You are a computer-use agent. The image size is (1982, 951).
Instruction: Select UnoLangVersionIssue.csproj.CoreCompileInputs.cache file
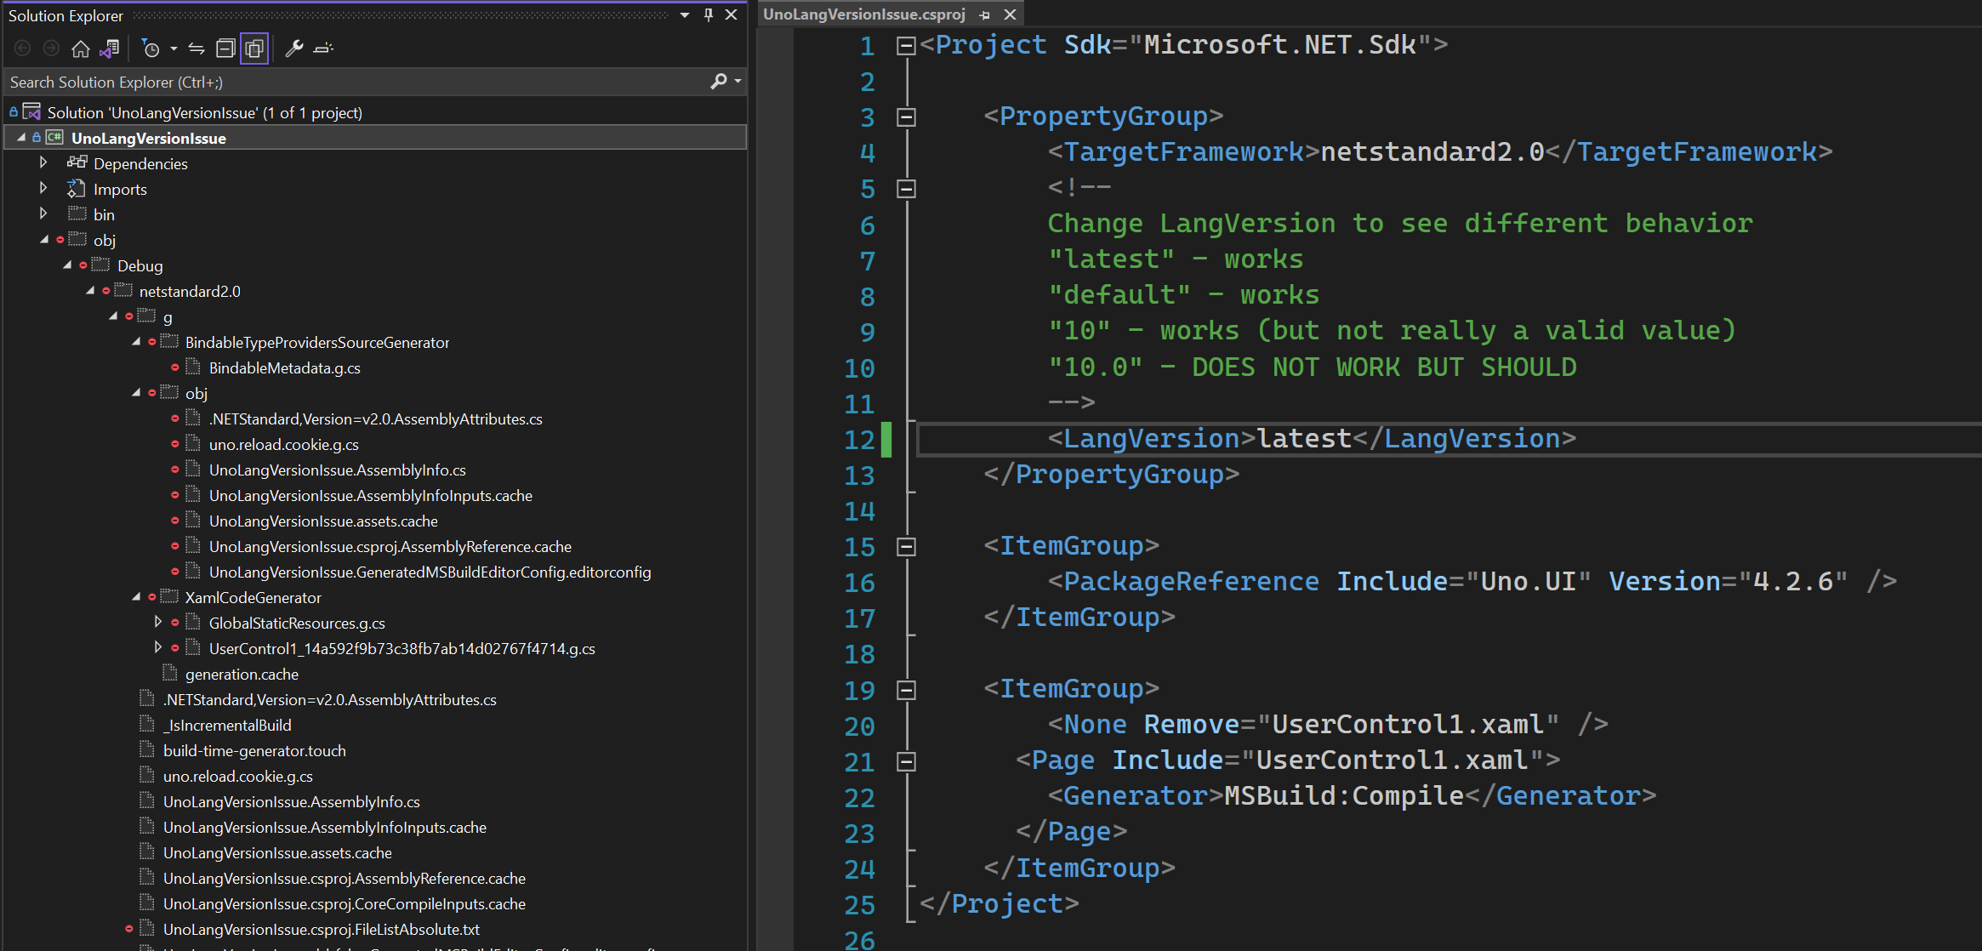coord(344,903)
